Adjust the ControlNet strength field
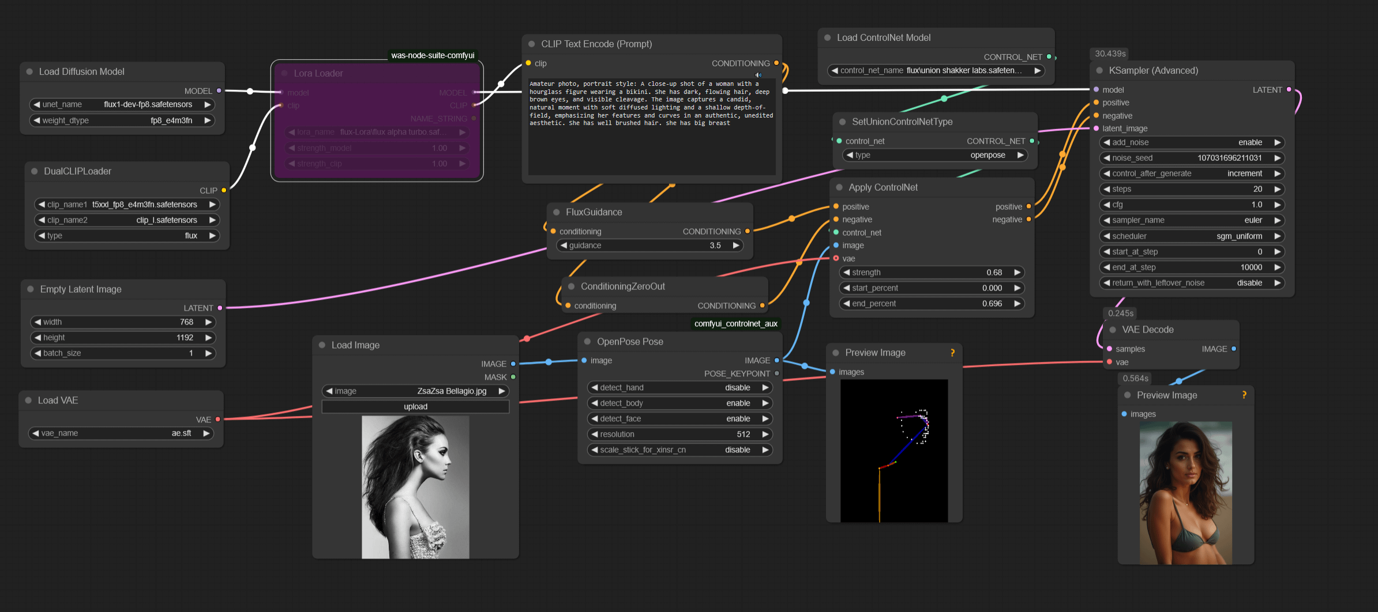Image resolution: width=1378 pixels, height=612 pixels. tap(932, 273)
